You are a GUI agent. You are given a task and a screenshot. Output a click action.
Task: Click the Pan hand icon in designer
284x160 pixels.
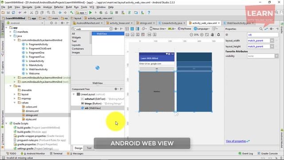(212, 35)
